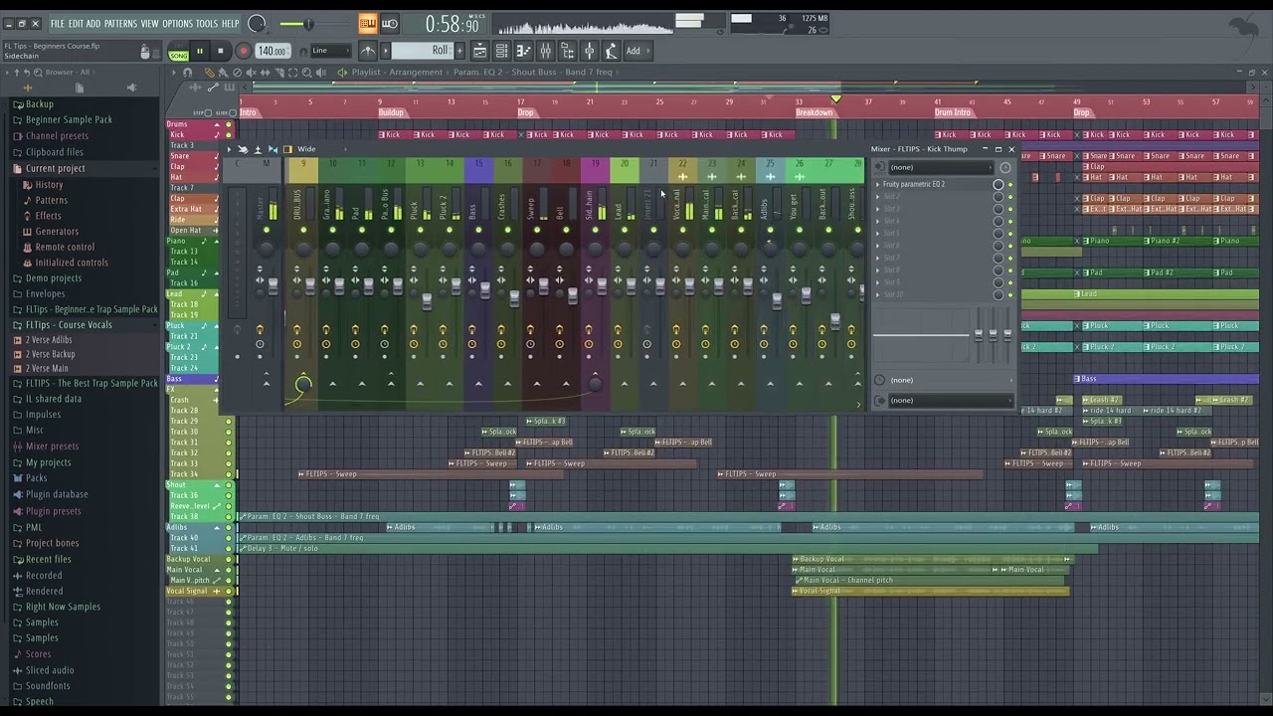Open the Mixer view from main toolbar
1273x716 pixels.
[x=546, y=51]
